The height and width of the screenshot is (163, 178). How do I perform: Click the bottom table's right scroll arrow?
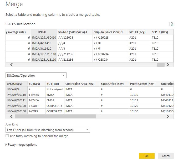tap(168, 117)
